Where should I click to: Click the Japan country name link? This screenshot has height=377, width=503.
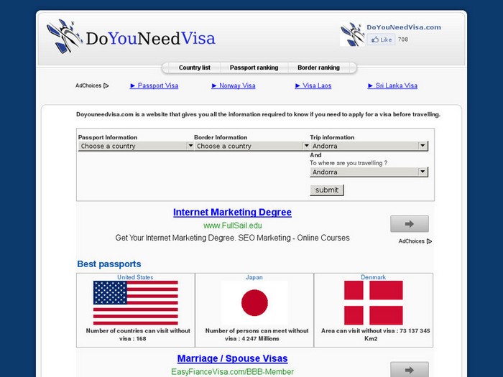(x=254, y=277)
